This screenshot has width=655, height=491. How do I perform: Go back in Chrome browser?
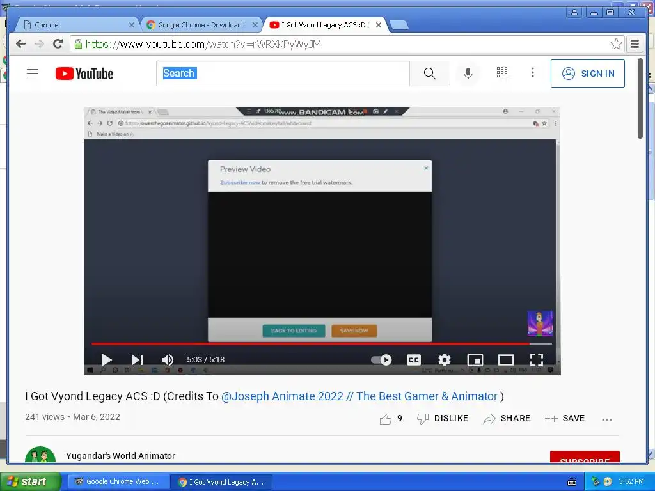[x=20, y=44]
